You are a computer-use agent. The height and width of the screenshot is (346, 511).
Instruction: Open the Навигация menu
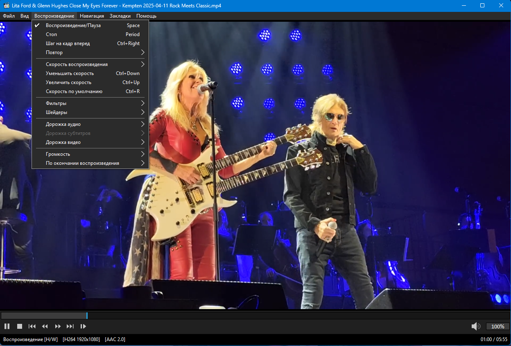[92, 16]
